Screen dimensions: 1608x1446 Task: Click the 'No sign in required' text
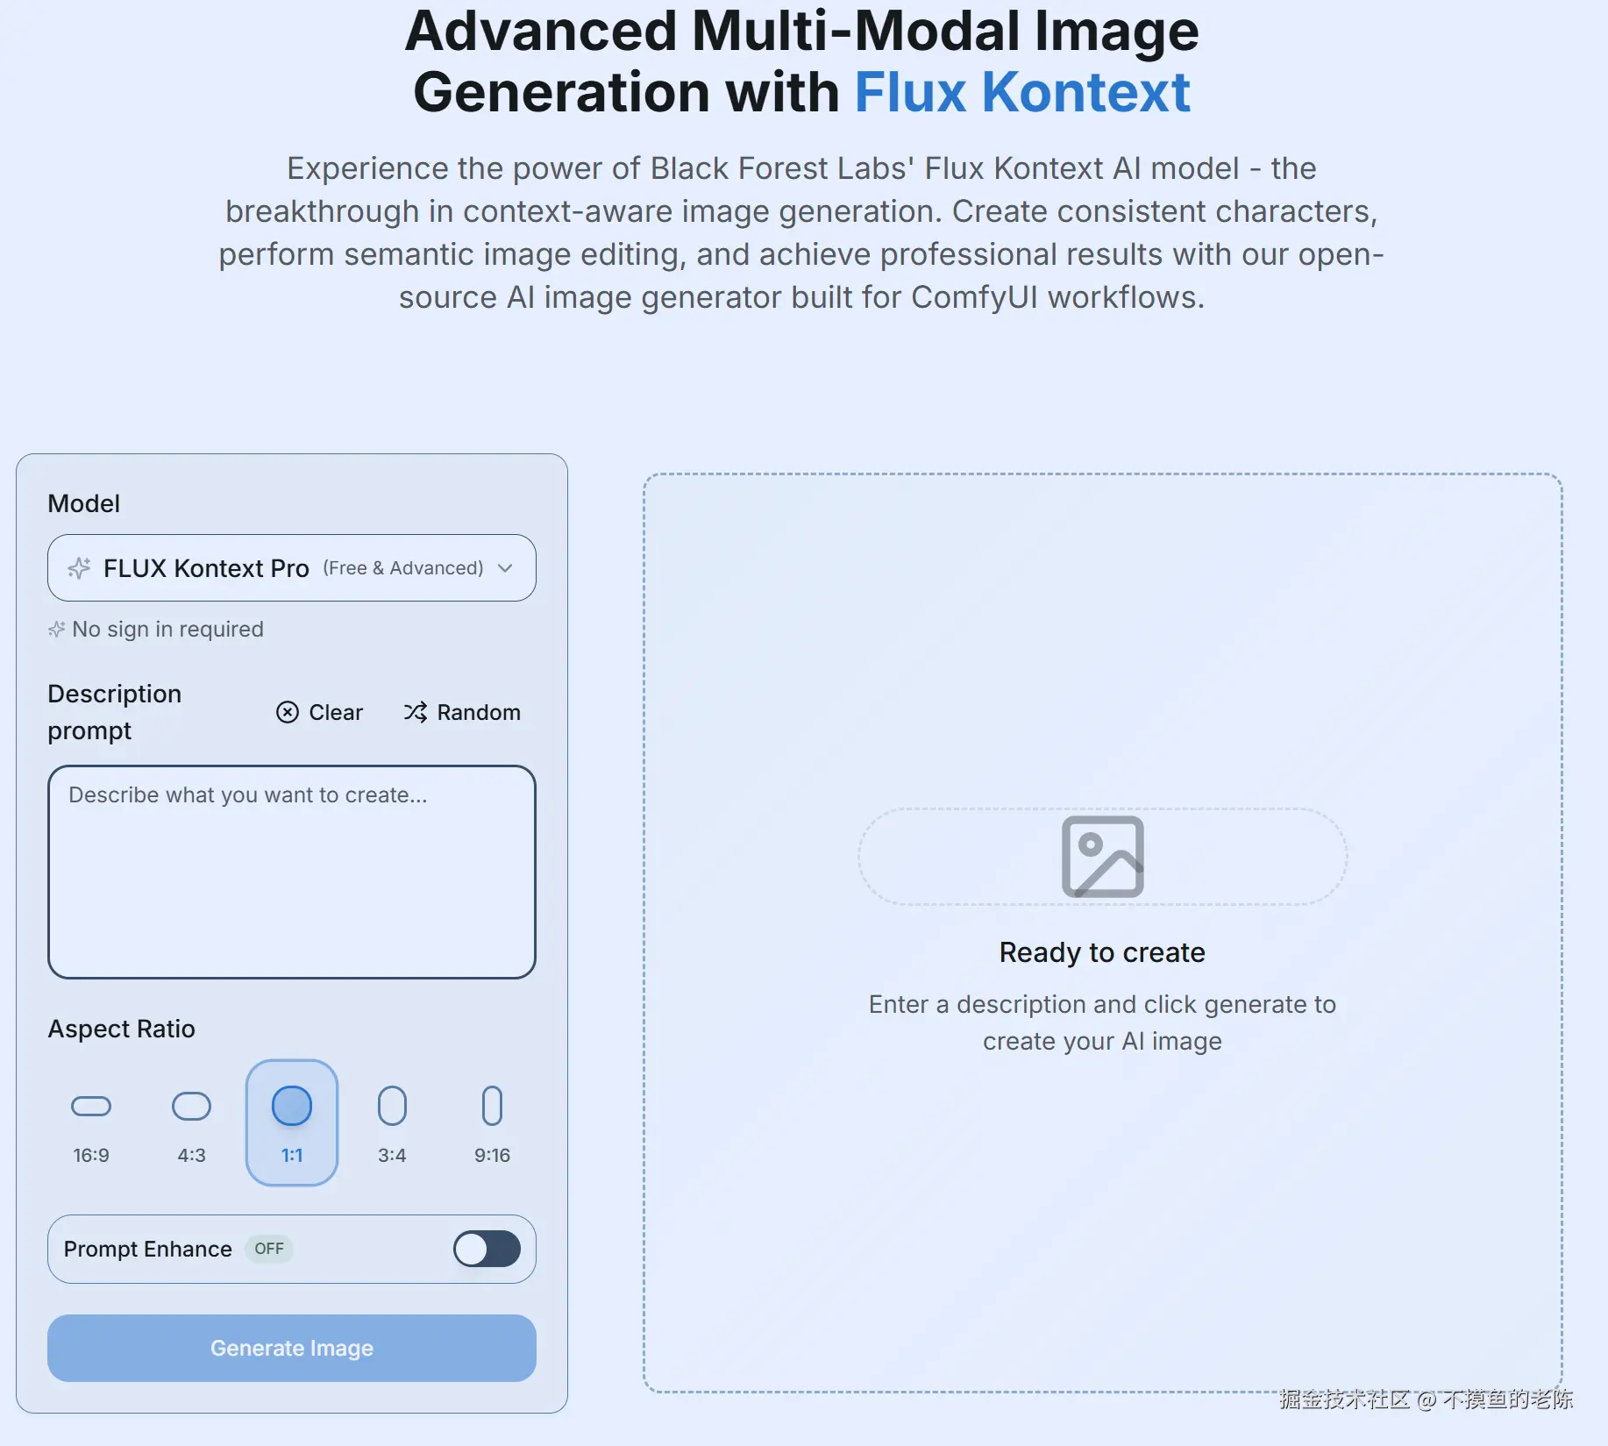coord(167,629)
